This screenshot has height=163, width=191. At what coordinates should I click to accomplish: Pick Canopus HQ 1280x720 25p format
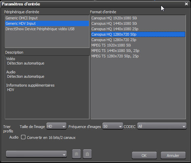click(x=138, y=40)
